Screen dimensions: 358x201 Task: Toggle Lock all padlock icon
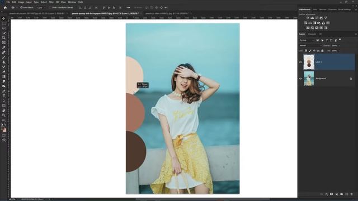[x=322, y=51]
